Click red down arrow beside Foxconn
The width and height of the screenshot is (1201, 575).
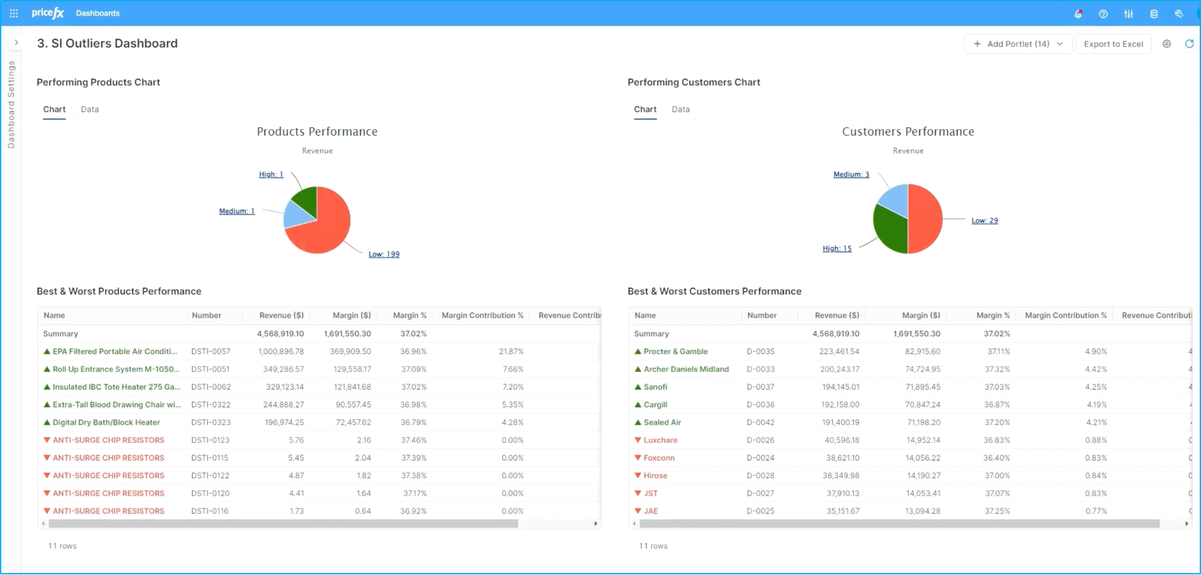pyautogui.click(x=638, y=458)
